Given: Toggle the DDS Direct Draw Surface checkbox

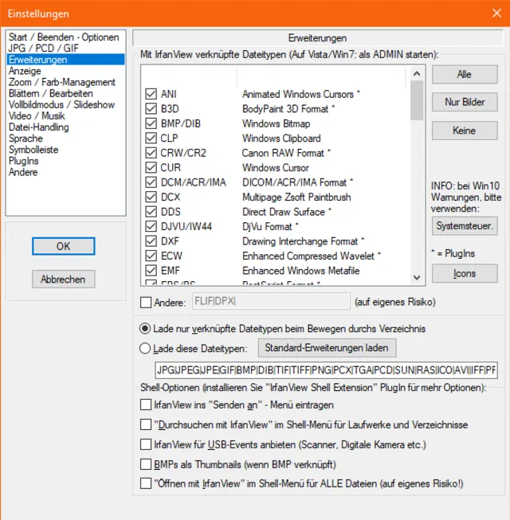Looking at the screenshot, I should coord(151,212).
